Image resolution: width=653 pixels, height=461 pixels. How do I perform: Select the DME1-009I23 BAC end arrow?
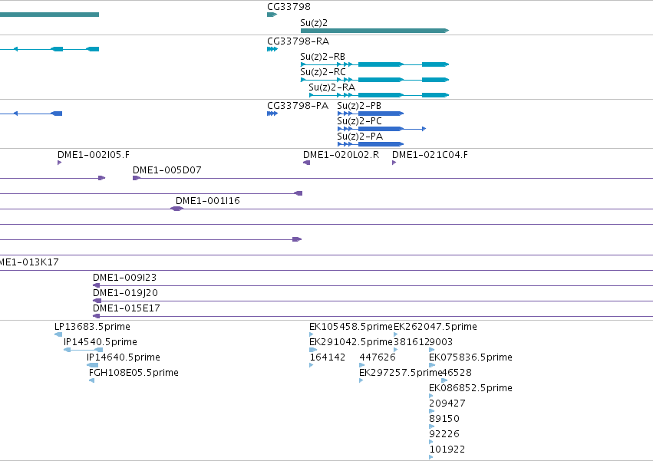point(96,285)
